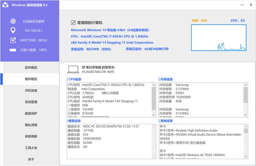Go to the 隐私清理 tab

(x=31, y=125)
